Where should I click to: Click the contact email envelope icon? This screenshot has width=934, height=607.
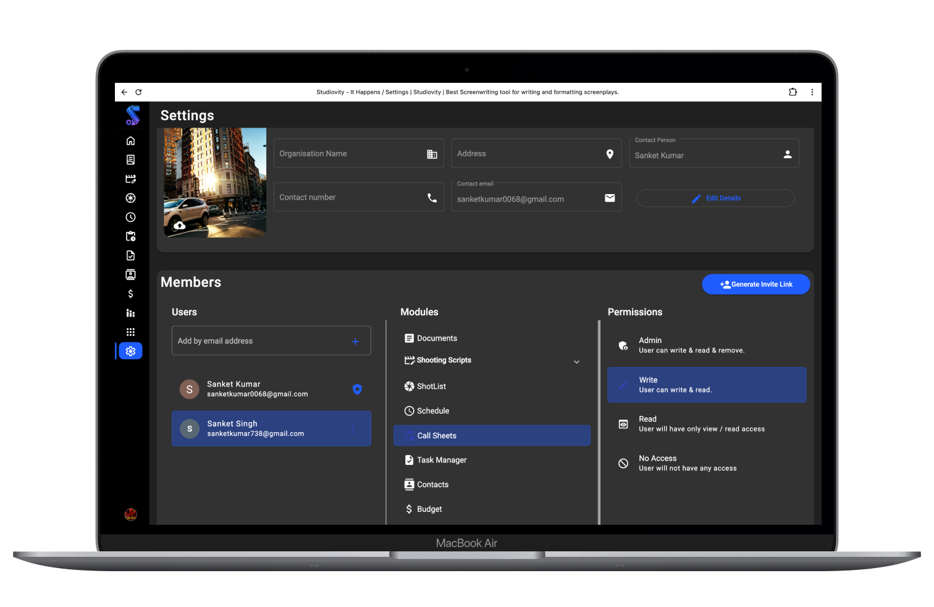point(610,198)
